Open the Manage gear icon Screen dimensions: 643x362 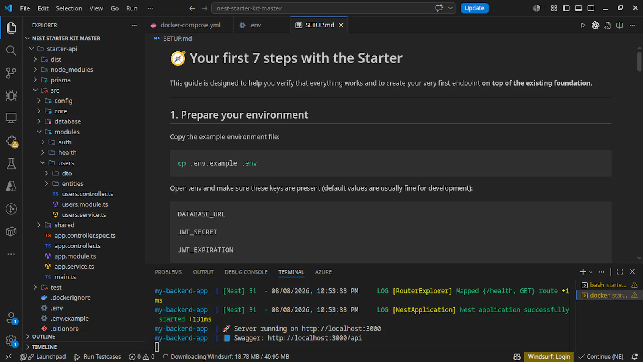tap(11, 341)
